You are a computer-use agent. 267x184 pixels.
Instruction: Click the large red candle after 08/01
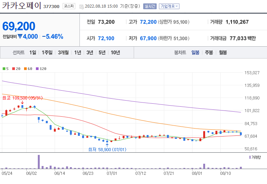pyautogui.click(x=204, y=135)
